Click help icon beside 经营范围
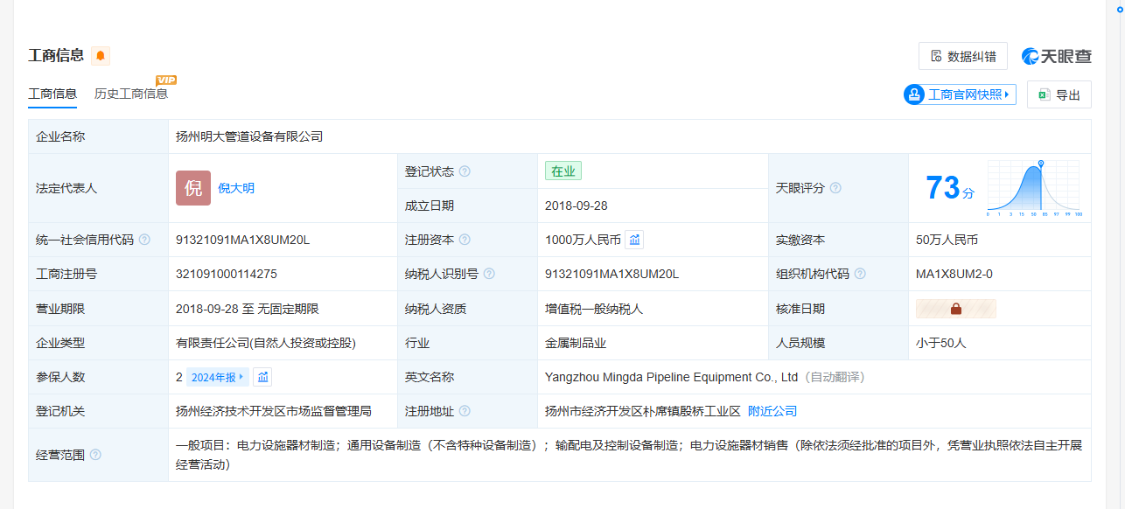The height and width of the screenshot is (509, 1125). point(95,455)
